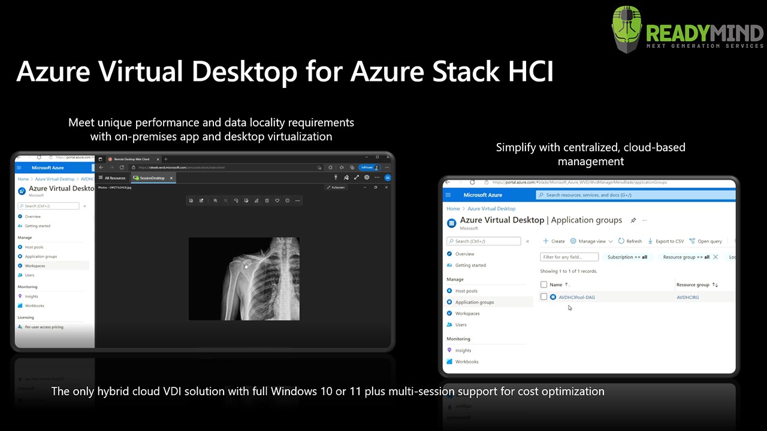Open Overview in the Application groups window sidebar
This screenshot has height=431, width=767.
click(x=460, y=254)
